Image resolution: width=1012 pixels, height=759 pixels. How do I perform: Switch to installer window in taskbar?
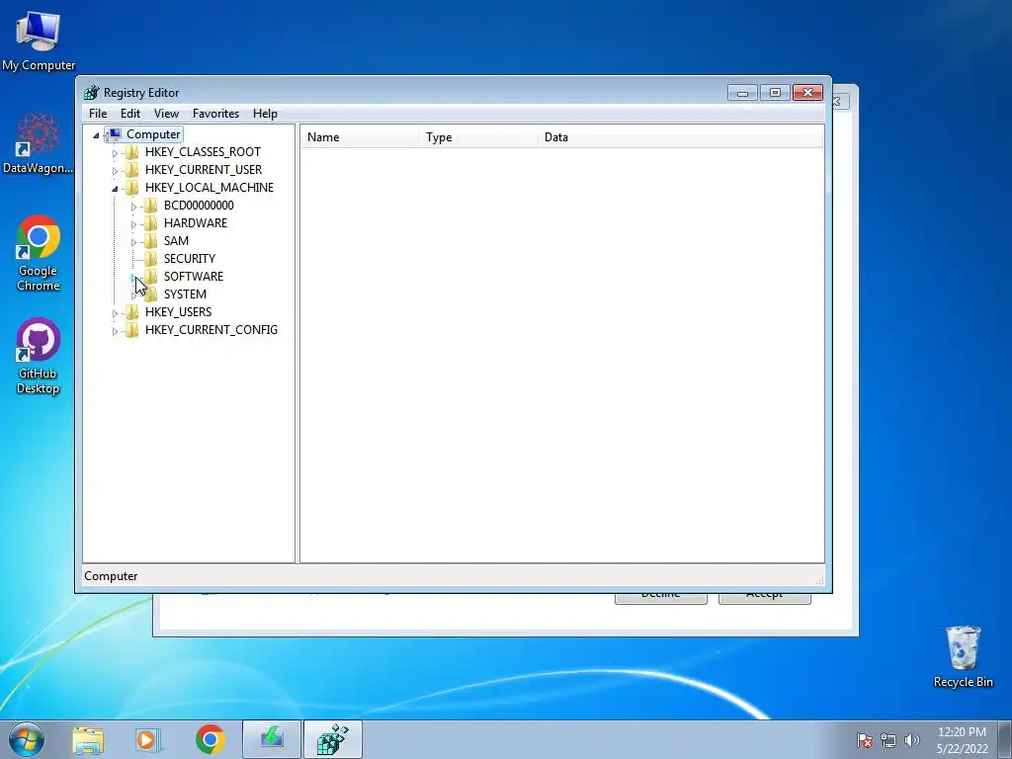272,739
